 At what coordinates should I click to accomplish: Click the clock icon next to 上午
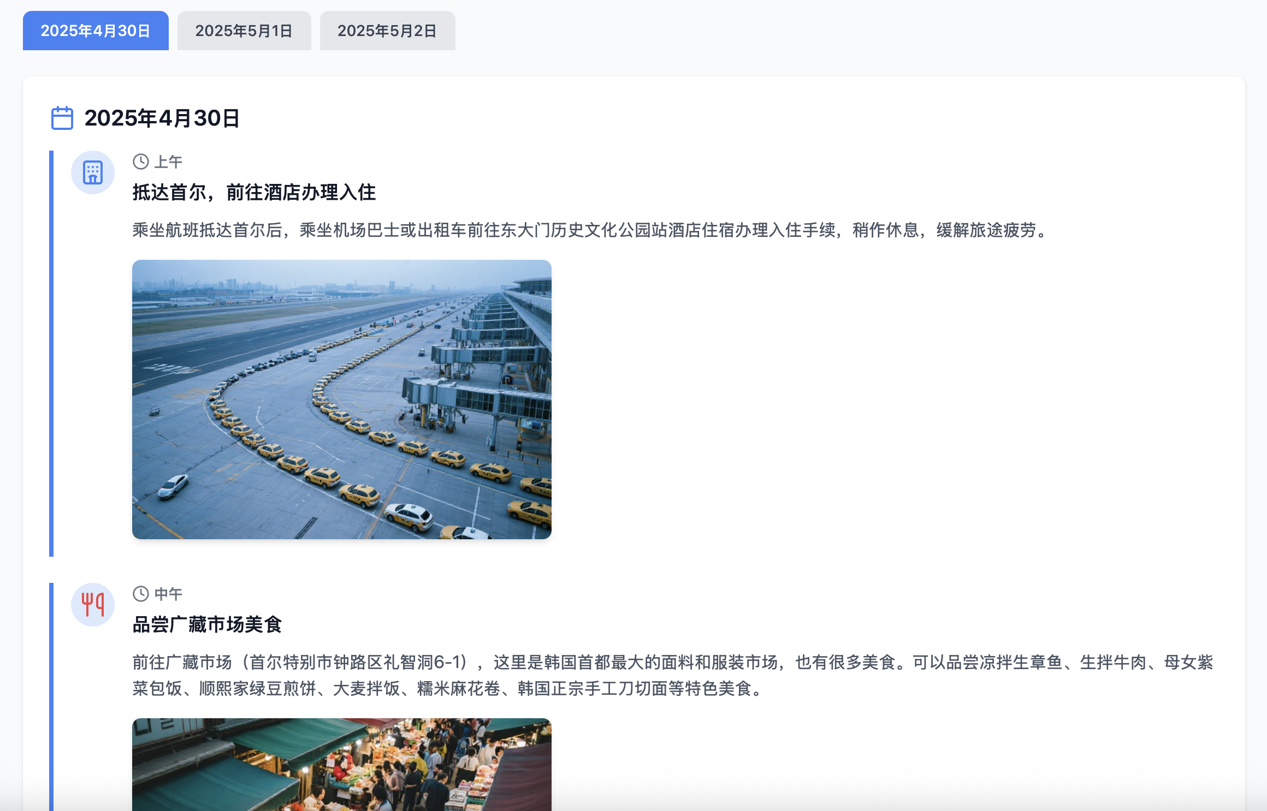pyautogui.click(x=141, y=162)
